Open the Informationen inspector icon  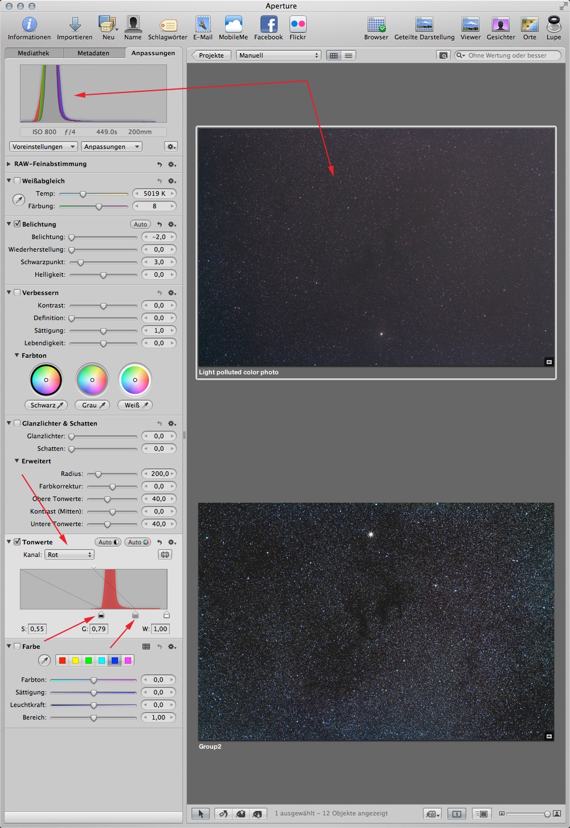(x=29, y=24)
